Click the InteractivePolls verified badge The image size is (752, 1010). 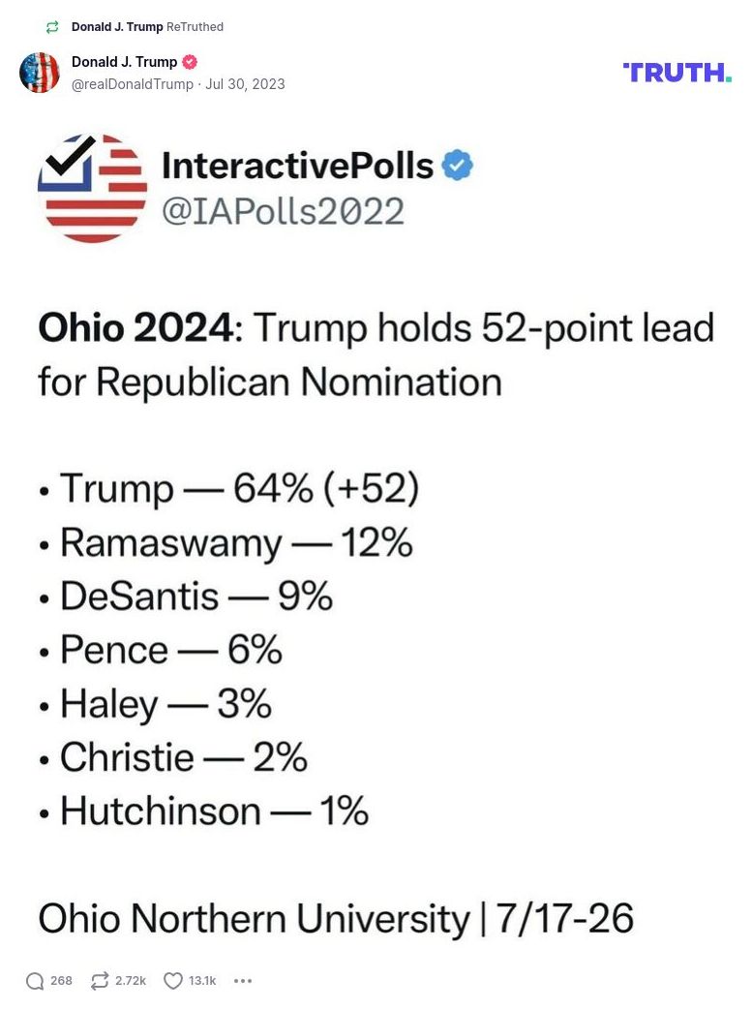456,165
